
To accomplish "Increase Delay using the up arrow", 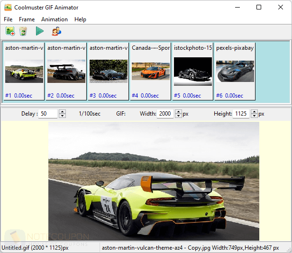I will point(62,112).
